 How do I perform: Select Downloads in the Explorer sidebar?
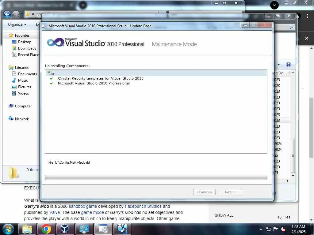point(27,48)
